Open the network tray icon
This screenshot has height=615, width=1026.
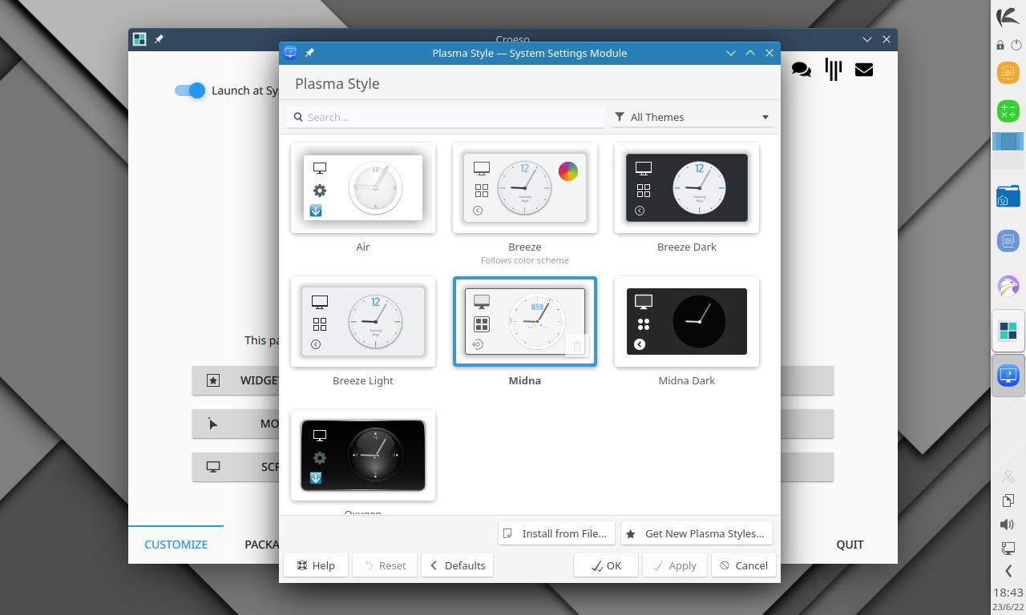(1008, 549)
